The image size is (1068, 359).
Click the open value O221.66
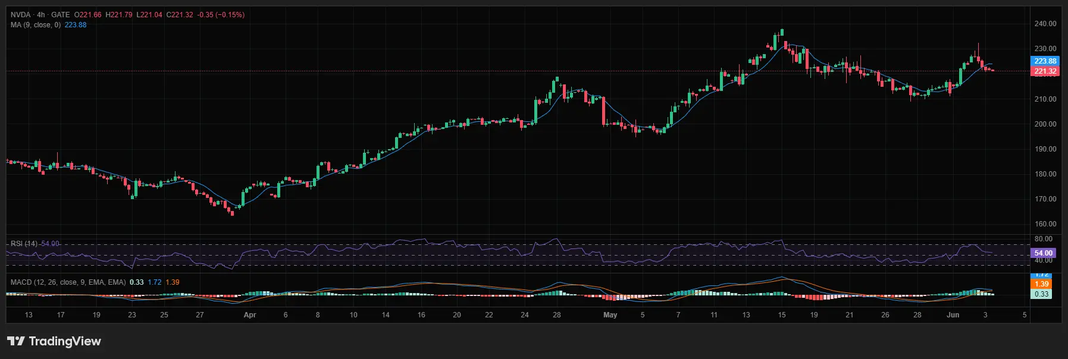click(88, 15)
